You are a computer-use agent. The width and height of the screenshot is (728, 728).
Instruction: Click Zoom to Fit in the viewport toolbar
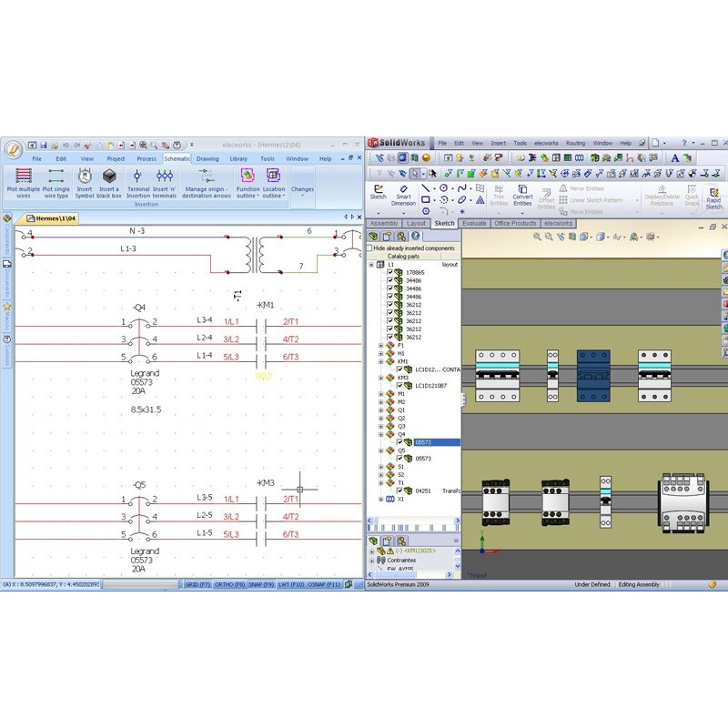[x=537, y=237]
